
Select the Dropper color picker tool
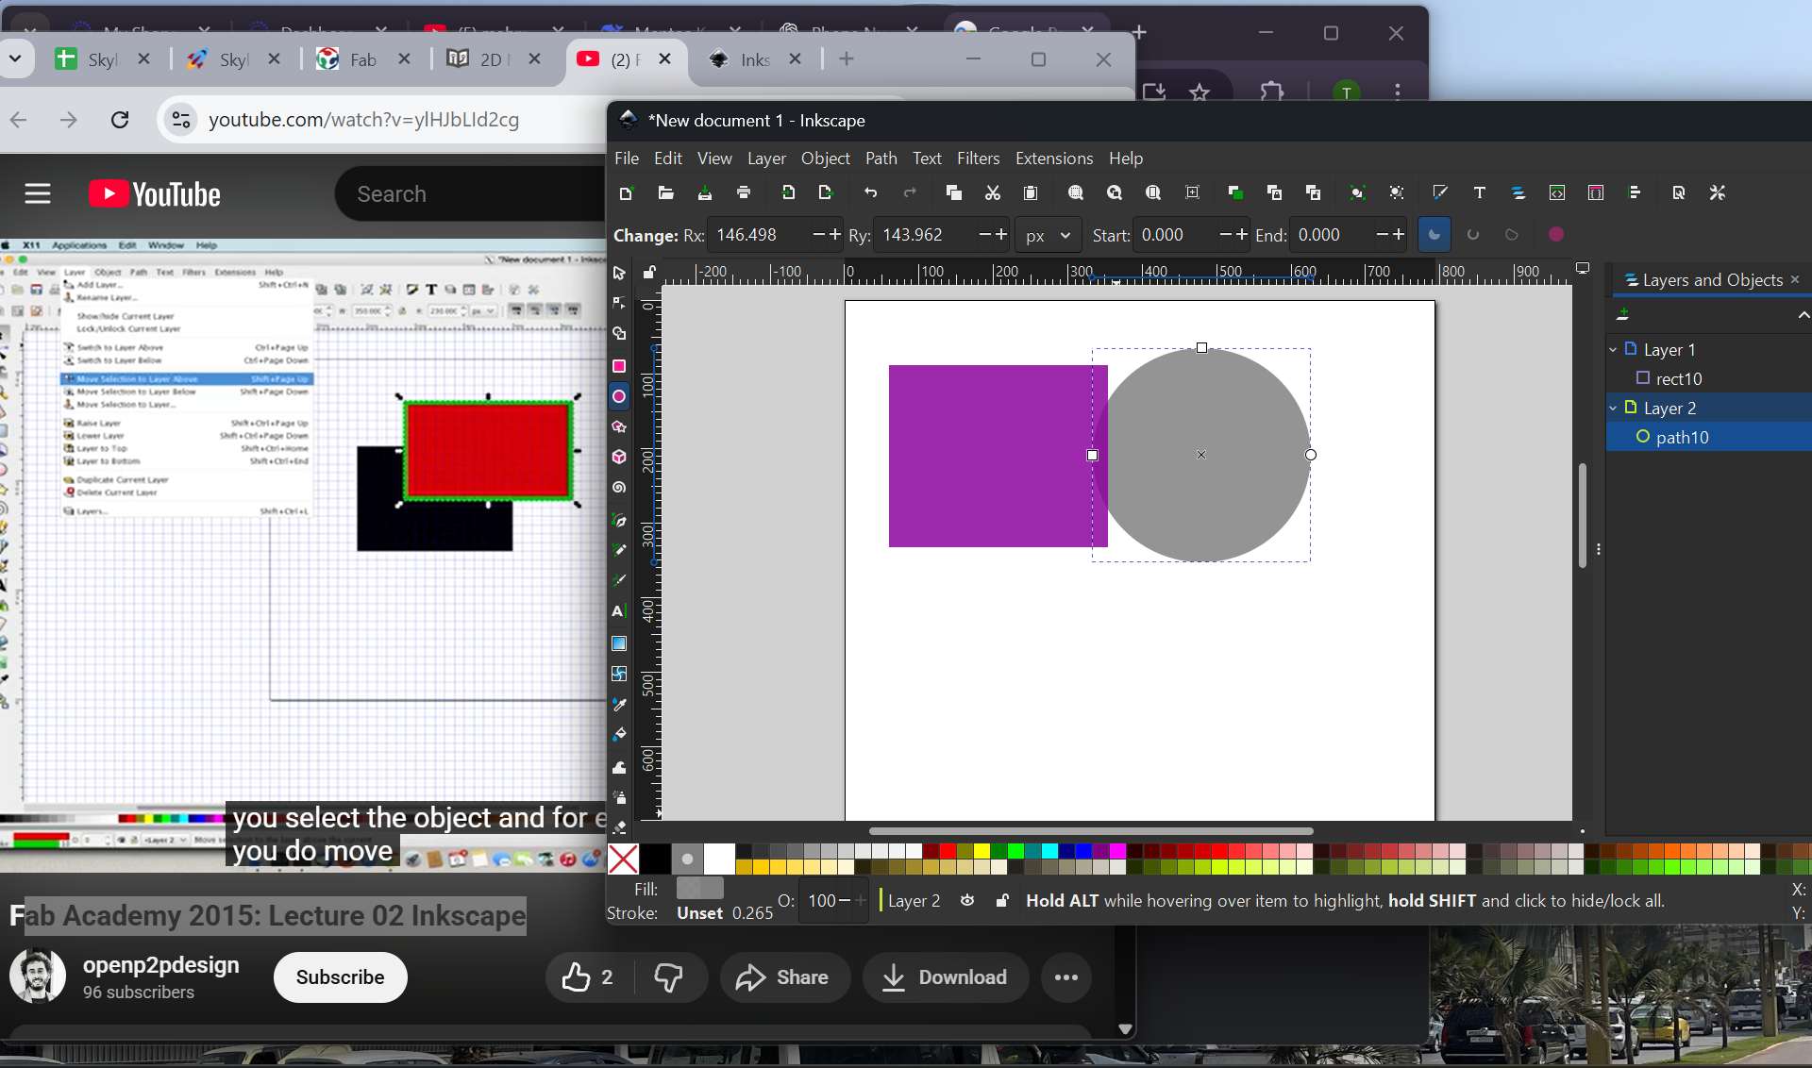[619, 705]
